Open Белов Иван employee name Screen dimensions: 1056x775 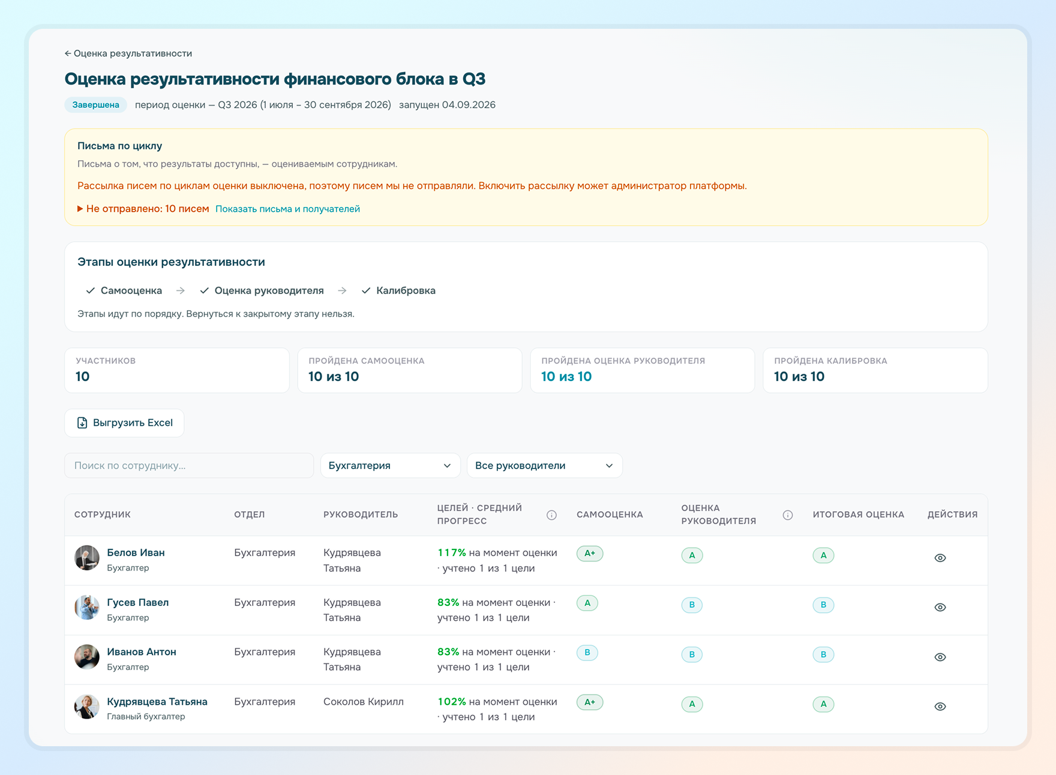coord(136,552)
